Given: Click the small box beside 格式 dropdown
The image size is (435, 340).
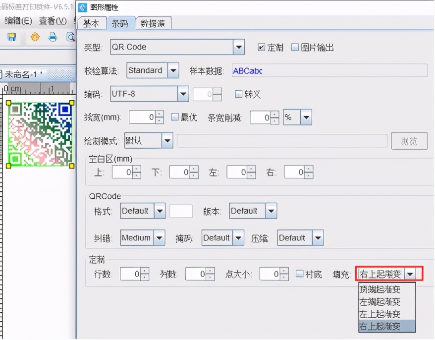Looking at the screenshot, I should tap(181, 211).
